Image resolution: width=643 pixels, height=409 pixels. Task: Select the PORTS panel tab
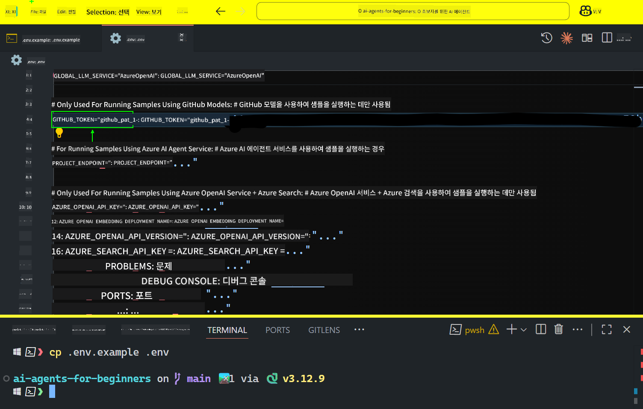(x=277, y=330)
